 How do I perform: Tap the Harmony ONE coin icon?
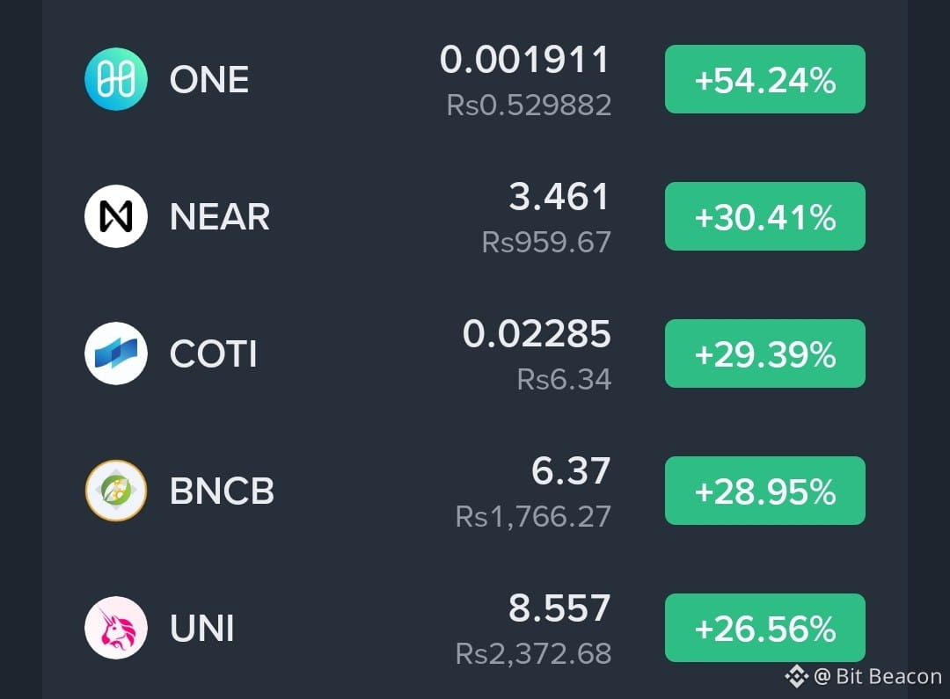116,79
